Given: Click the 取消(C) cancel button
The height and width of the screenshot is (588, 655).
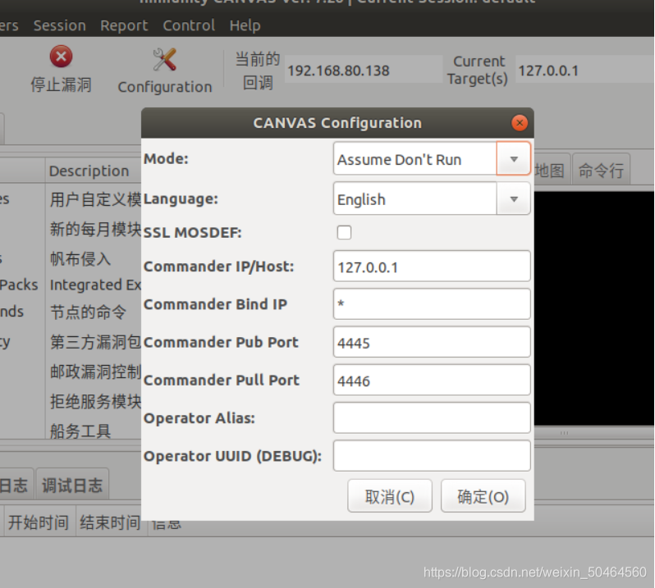Looking at the screenshot, I should coord(390,496).
